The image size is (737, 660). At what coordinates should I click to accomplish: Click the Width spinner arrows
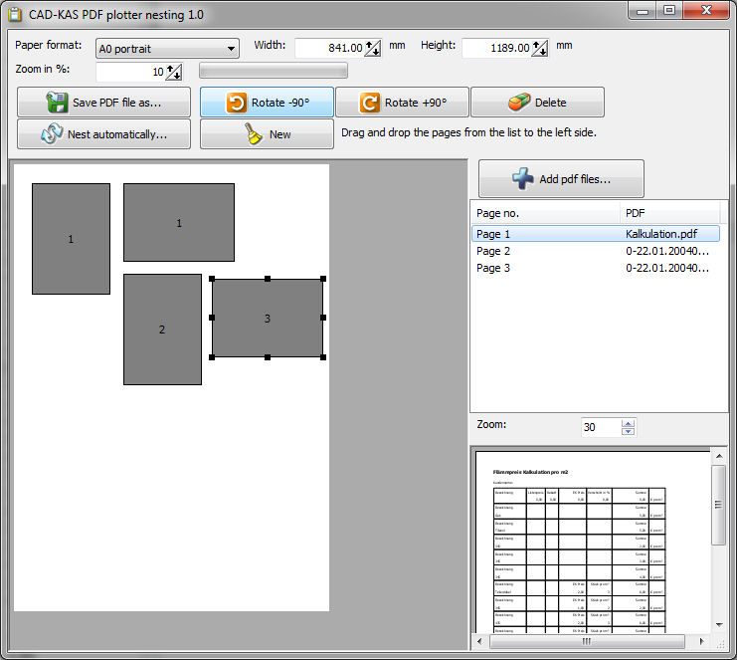tap(373, 48)
